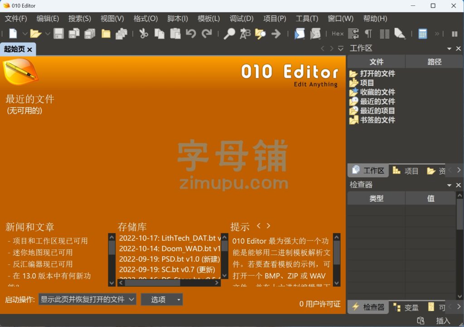This screenshot has width=464, height=327.
Task: Select 最近的项目 in workspace tree
Action: tap(377, 111)
